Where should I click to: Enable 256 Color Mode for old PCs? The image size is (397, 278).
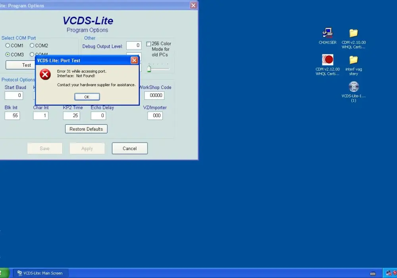(x=148, y=44)
